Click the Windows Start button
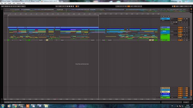Image resolution: width=193 pixels, height=108 pixels. click(3, 106)
